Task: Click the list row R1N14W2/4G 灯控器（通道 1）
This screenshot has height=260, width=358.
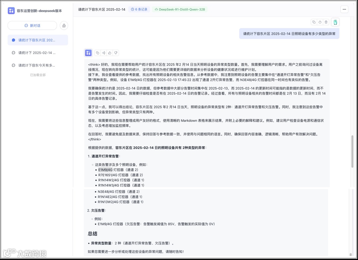Action: coord(121,180)
